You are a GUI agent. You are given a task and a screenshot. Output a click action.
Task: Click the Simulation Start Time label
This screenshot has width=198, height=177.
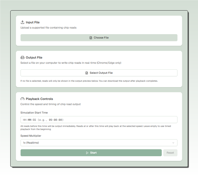[34, 113]
